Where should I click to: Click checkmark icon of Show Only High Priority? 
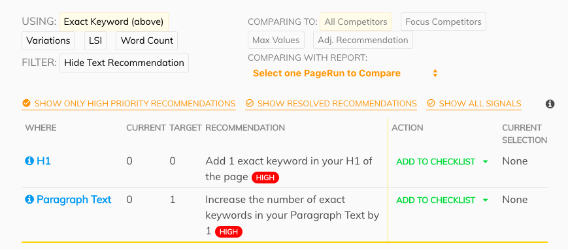tap(26, 104)
